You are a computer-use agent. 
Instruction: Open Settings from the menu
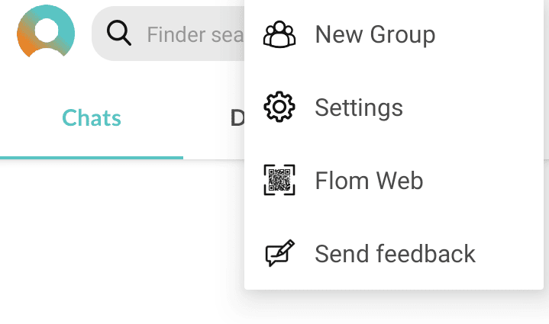393,107
